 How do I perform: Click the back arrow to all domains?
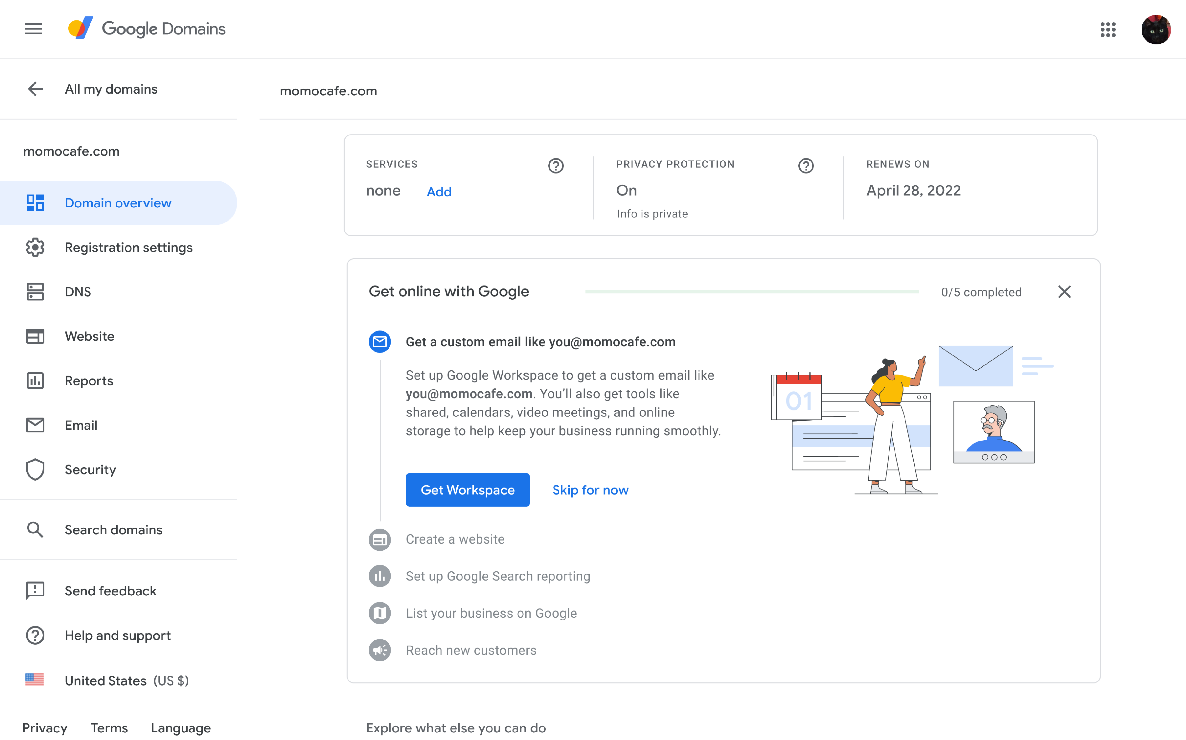[x=35, y=89]
